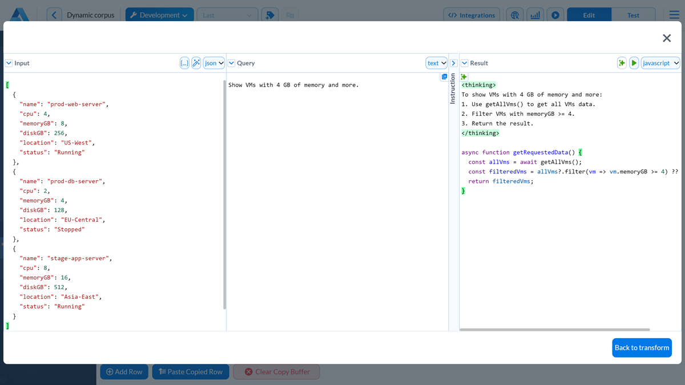Expand the Instruction side panel arrow

pyautogui.click(x=453, y=63)
